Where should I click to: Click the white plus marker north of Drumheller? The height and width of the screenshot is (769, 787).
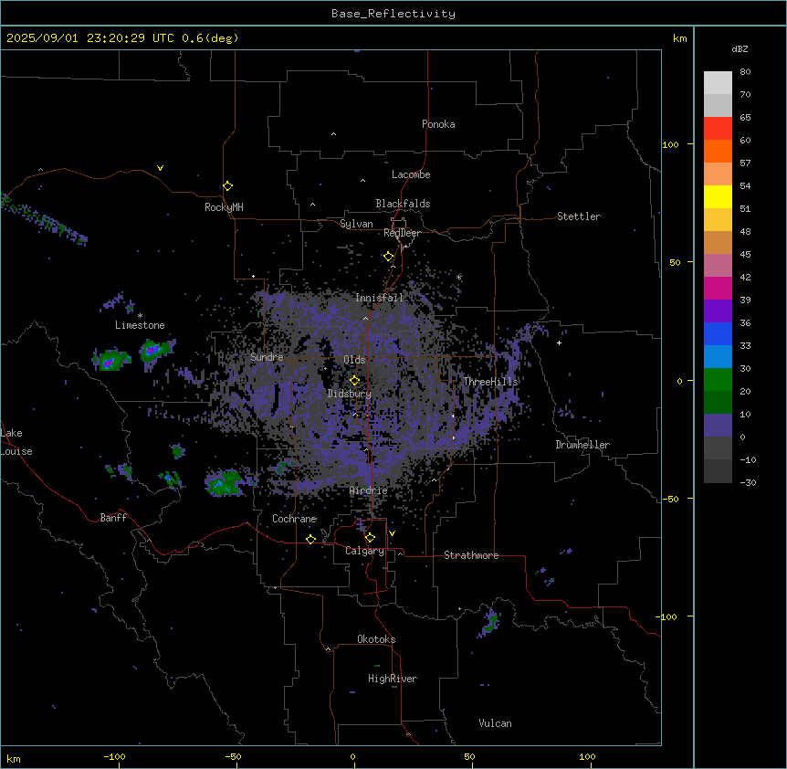pyautogui.click(x=559, y=342)
